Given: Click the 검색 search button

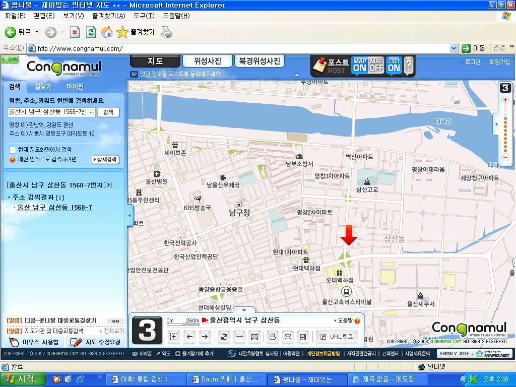Looking at the screenshot, I should coord(108,112).
